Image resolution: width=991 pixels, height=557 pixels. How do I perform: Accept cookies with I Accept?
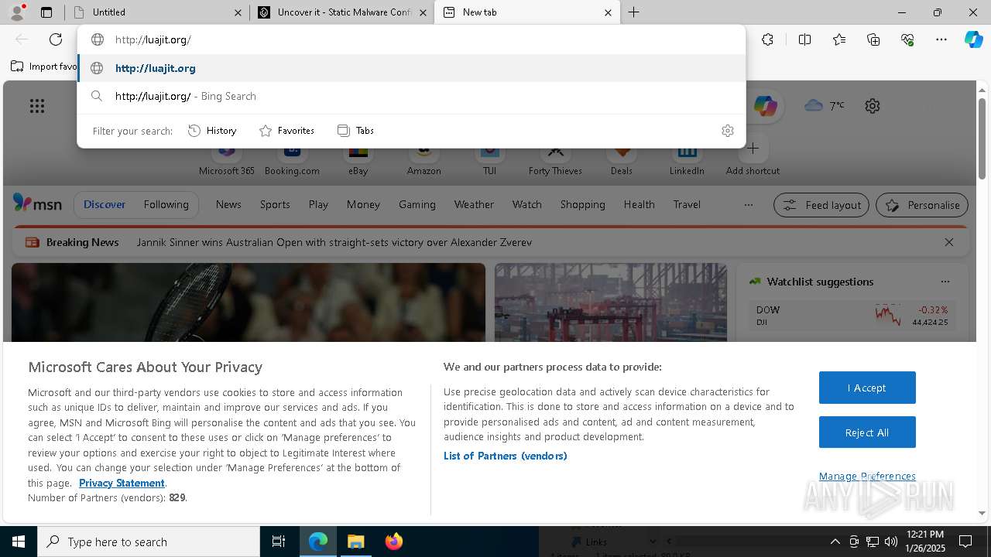point(867,388)
